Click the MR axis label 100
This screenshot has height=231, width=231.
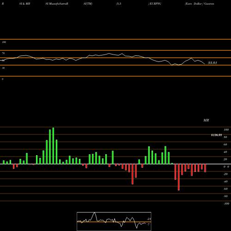tap(226, 130)
